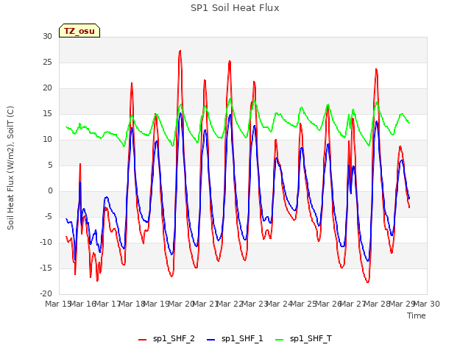The height and width of the screenshot is (353, 471).
Task: Click the Mar 21 x-axis tick label
Action: click(x=205, y=304)
